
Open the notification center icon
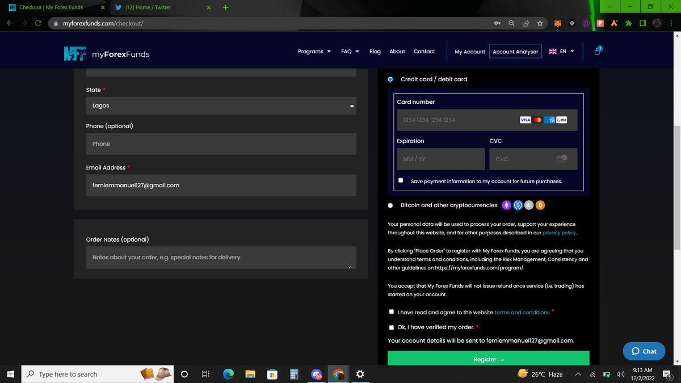click(667, 374)
